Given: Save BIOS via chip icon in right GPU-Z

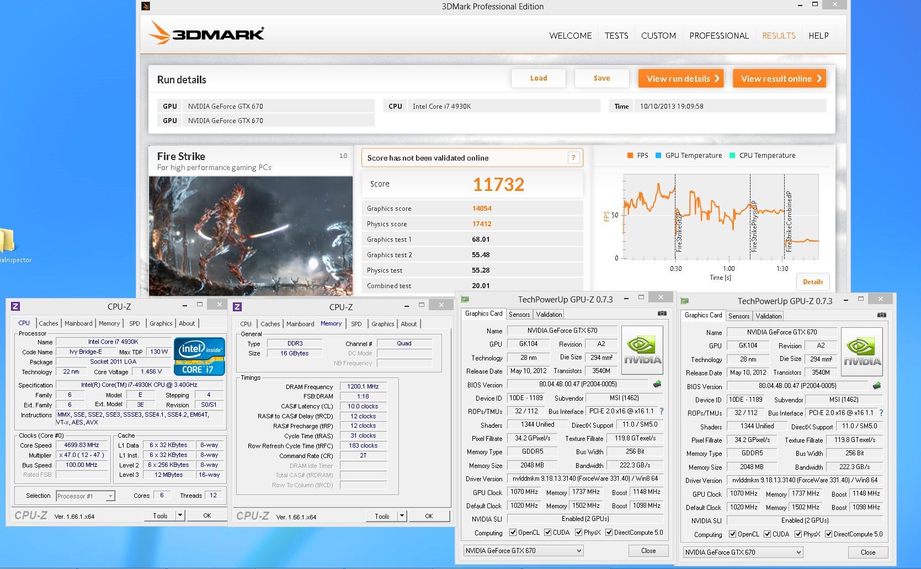Looking at the screenshot, I should pos(876,386).
